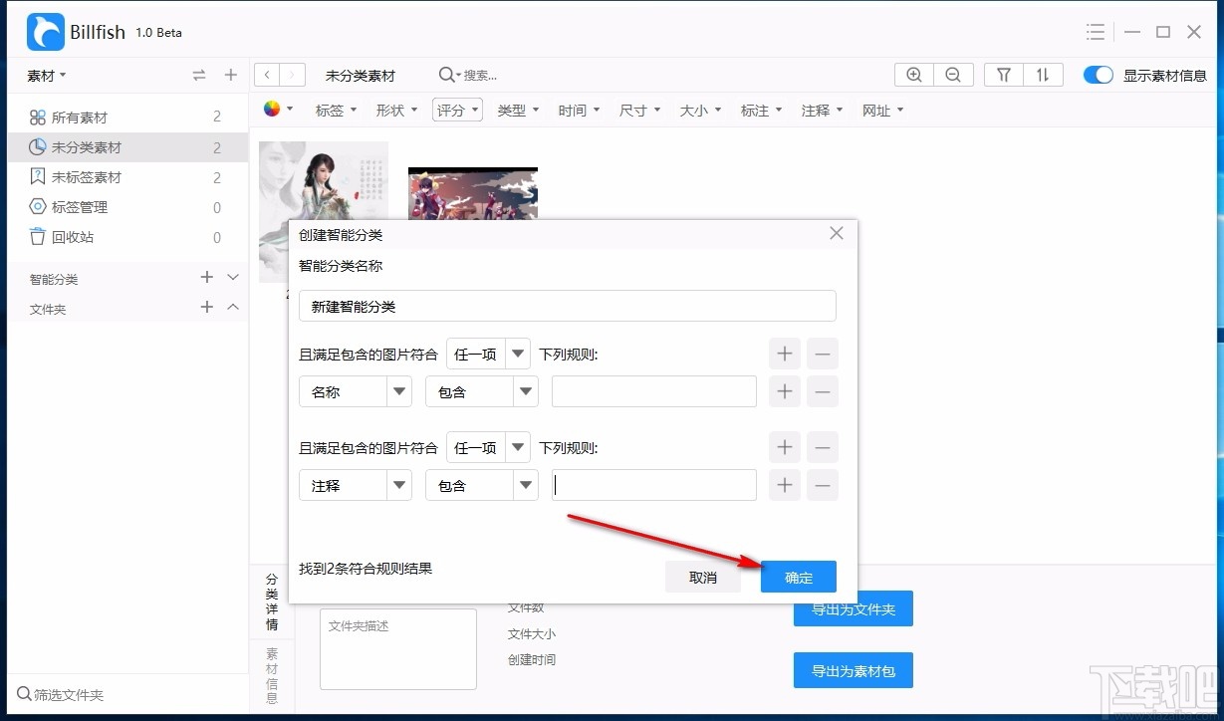Zoom in with the magnifier plus icon

click(x=913, y=74)
